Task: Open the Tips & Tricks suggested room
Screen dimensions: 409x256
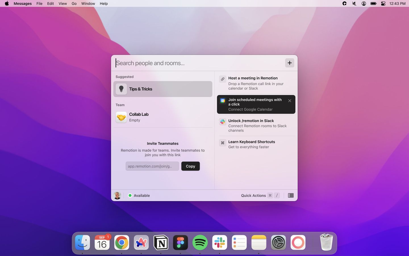Action: (163, 89)
